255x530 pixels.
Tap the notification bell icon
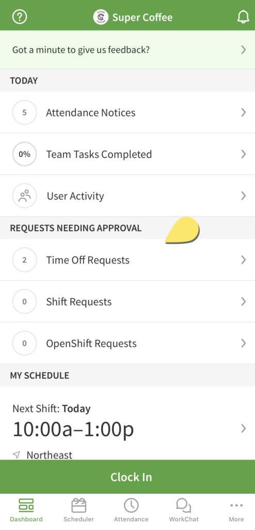(x=243, y=17)
